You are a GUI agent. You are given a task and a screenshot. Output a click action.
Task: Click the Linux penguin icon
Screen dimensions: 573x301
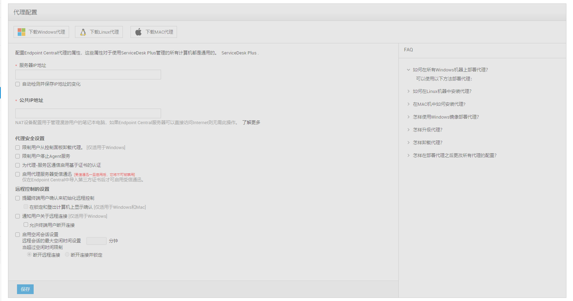(83, 32)
